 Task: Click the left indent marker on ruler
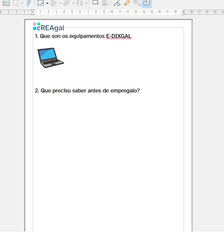[x=33, y=12]
